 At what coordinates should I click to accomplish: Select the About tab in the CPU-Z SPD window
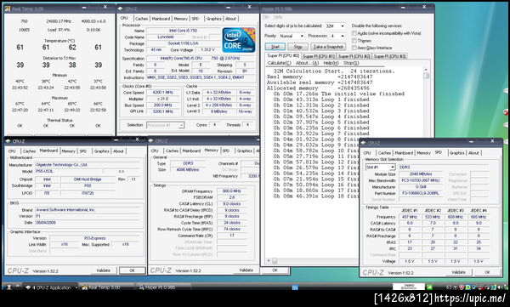(x=473, y=153)
